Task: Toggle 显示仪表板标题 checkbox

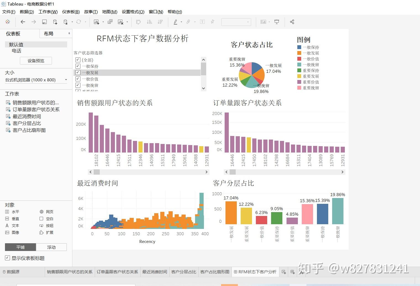Action: [x=7, y=258]
